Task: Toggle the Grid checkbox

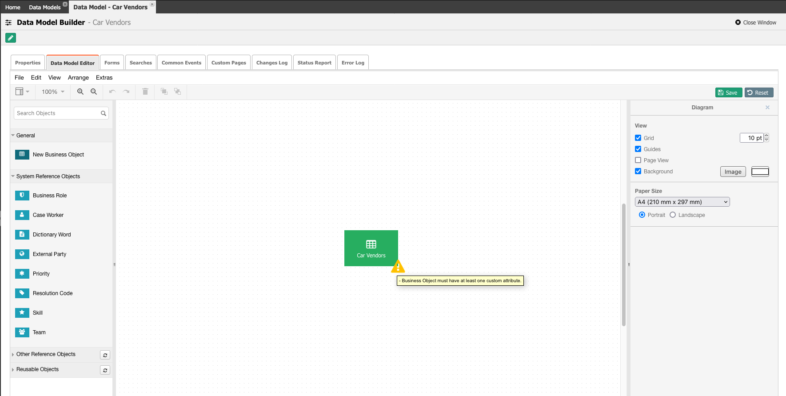Action: click(638, 138)
